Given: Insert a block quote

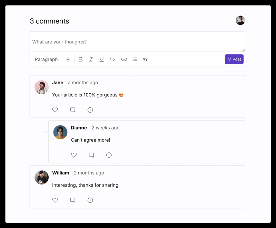Looking at the screenshot, I should click(145, 59).
